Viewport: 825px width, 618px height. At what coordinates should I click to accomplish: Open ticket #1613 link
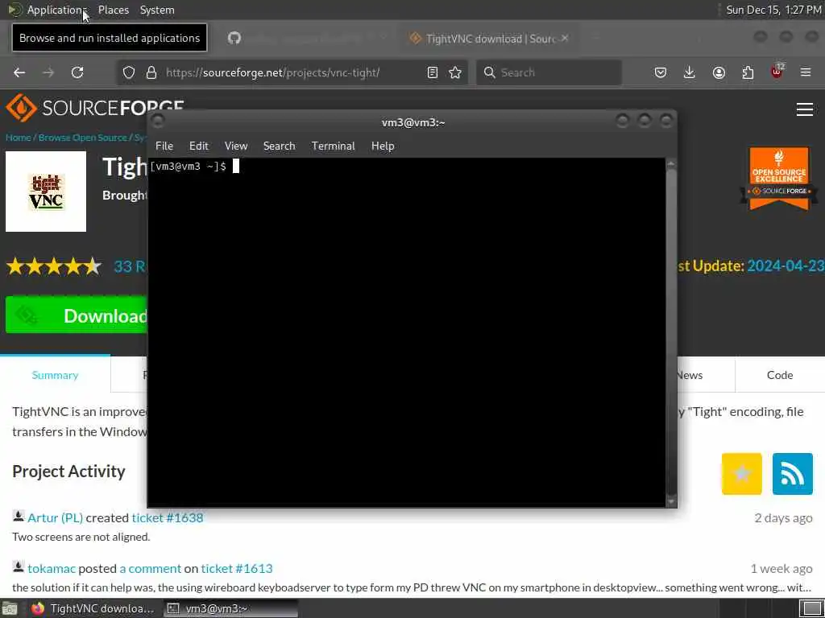(x=237, y=569)
